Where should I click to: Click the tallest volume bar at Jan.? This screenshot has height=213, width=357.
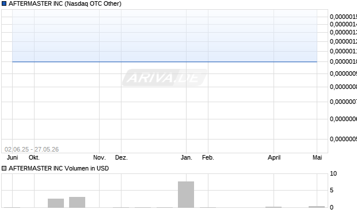tap(186, 195)
